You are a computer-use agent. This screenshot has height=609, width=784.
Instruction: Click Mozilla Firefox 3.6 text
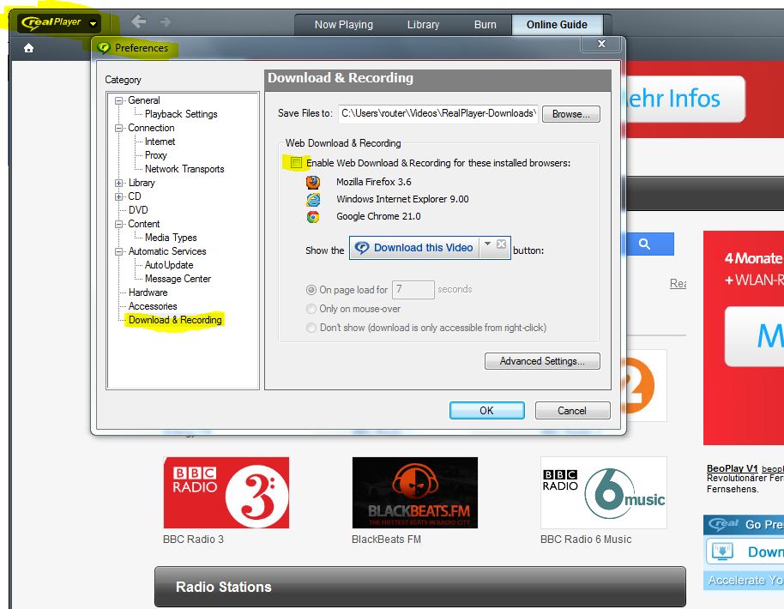pos(373,182)
